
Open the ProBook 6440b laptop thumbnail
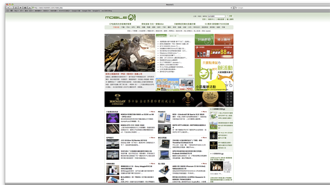click(164, 155)
